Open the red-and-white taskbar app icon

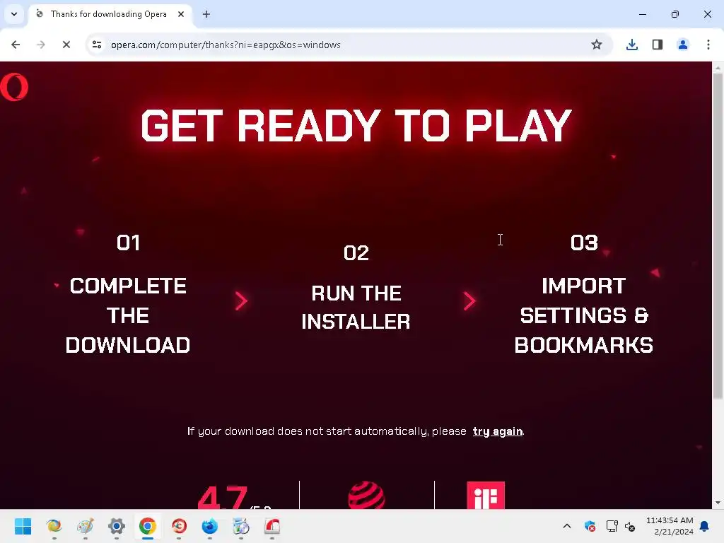pos(272,526)
